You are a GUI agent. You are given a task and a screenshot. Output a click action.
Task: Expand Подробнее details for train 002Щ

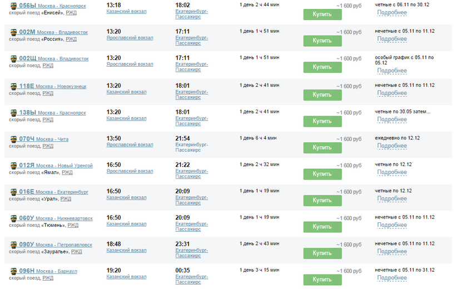pyautogui.click(x=392, y=71)
